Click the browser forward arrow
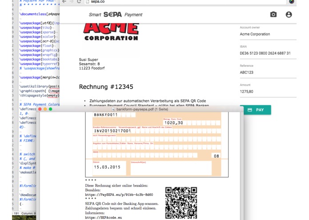 pos(71,2)
